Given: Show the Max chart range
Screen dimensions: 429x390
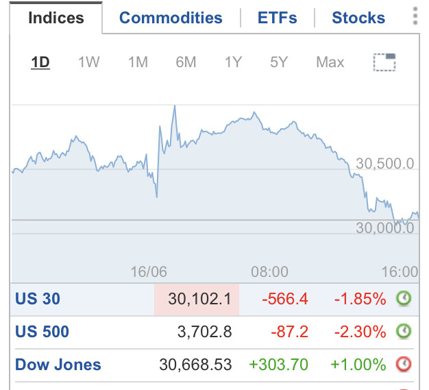Looking at the screenshot, I should pyautogui.click(x=330, y=62).
